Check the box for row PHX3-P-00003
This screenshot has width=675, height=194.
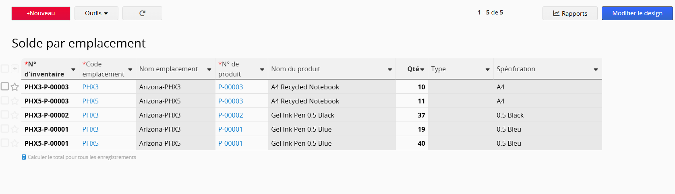pos(5,87)
